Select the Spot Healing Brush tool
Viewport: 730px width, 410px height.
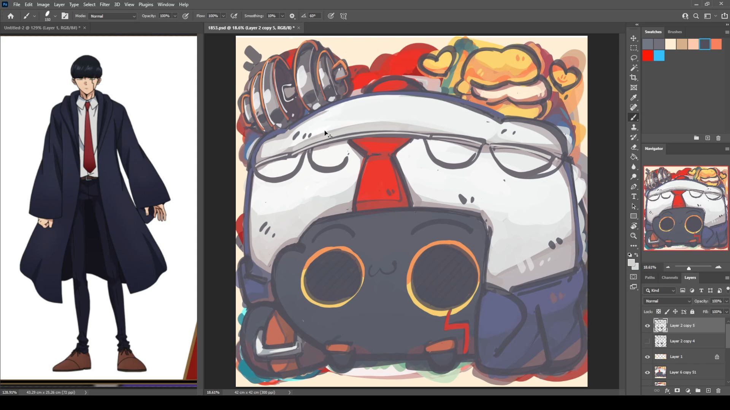pos(633,107)
